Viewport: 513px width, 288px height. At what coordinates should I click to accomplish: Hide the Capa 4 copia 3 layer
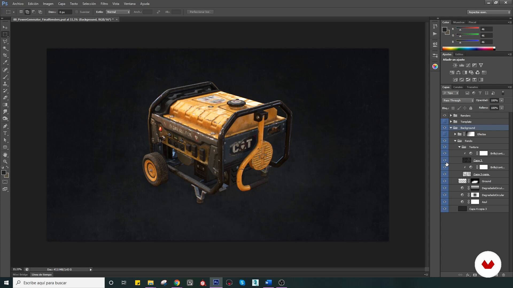coord(445,209)
